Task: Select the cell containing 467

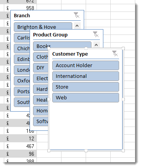Action: click(20, 146)
